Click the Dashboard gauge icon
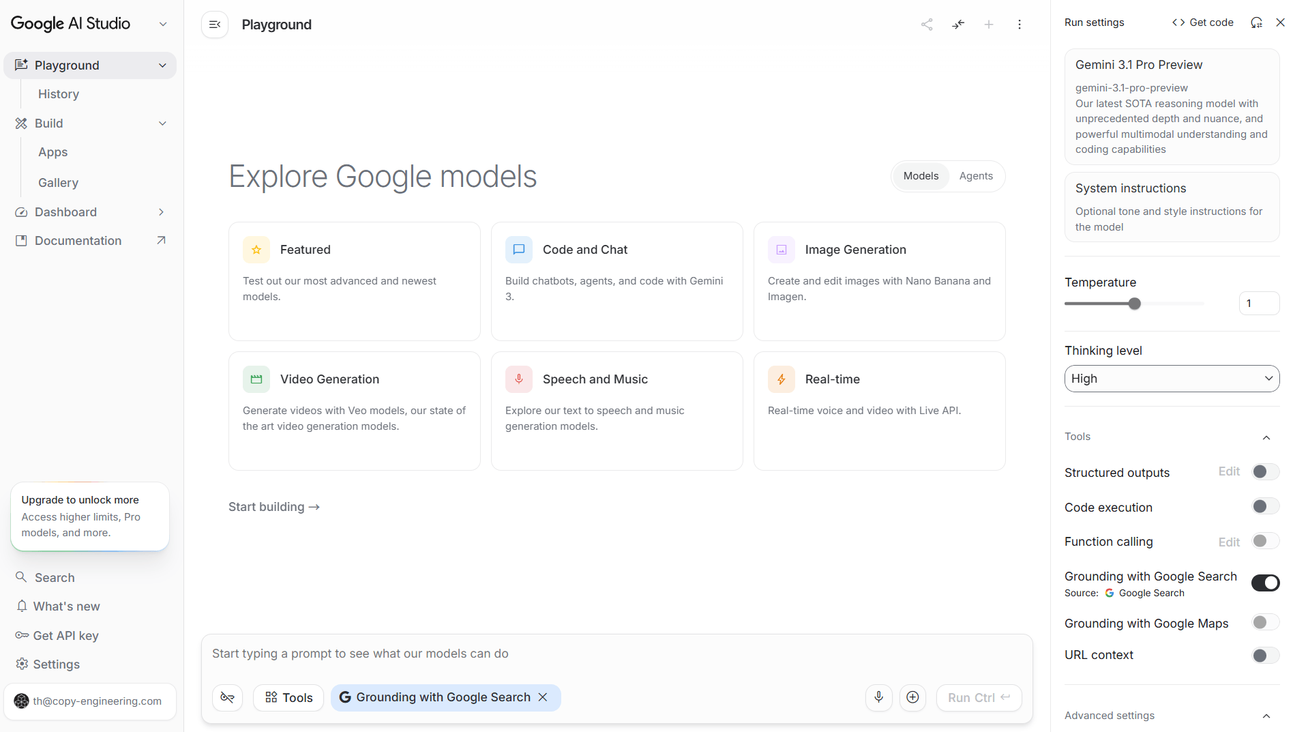 [21, 212]
